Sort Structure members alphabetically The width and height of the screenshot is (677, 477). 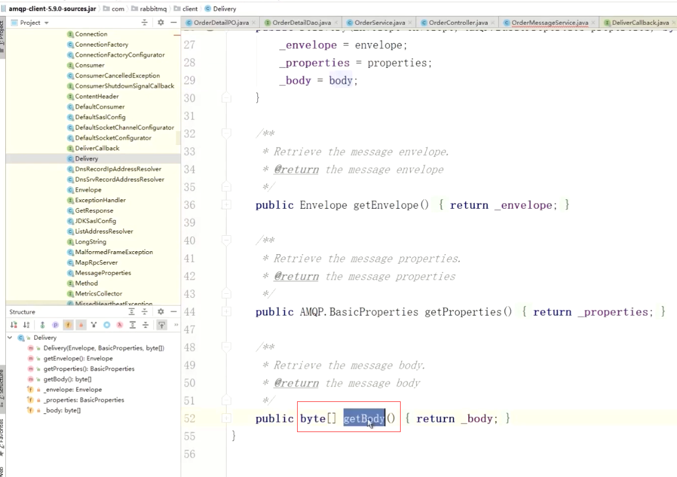(27, 325)
